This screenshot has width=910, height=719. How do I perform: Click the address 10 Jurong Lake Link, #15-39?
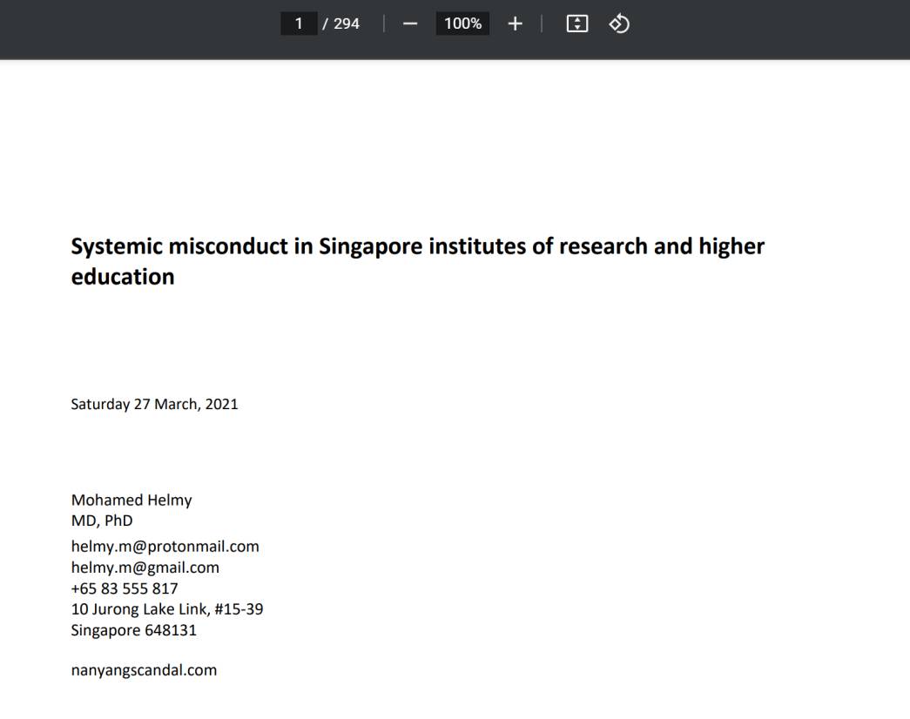click(167, 608)
